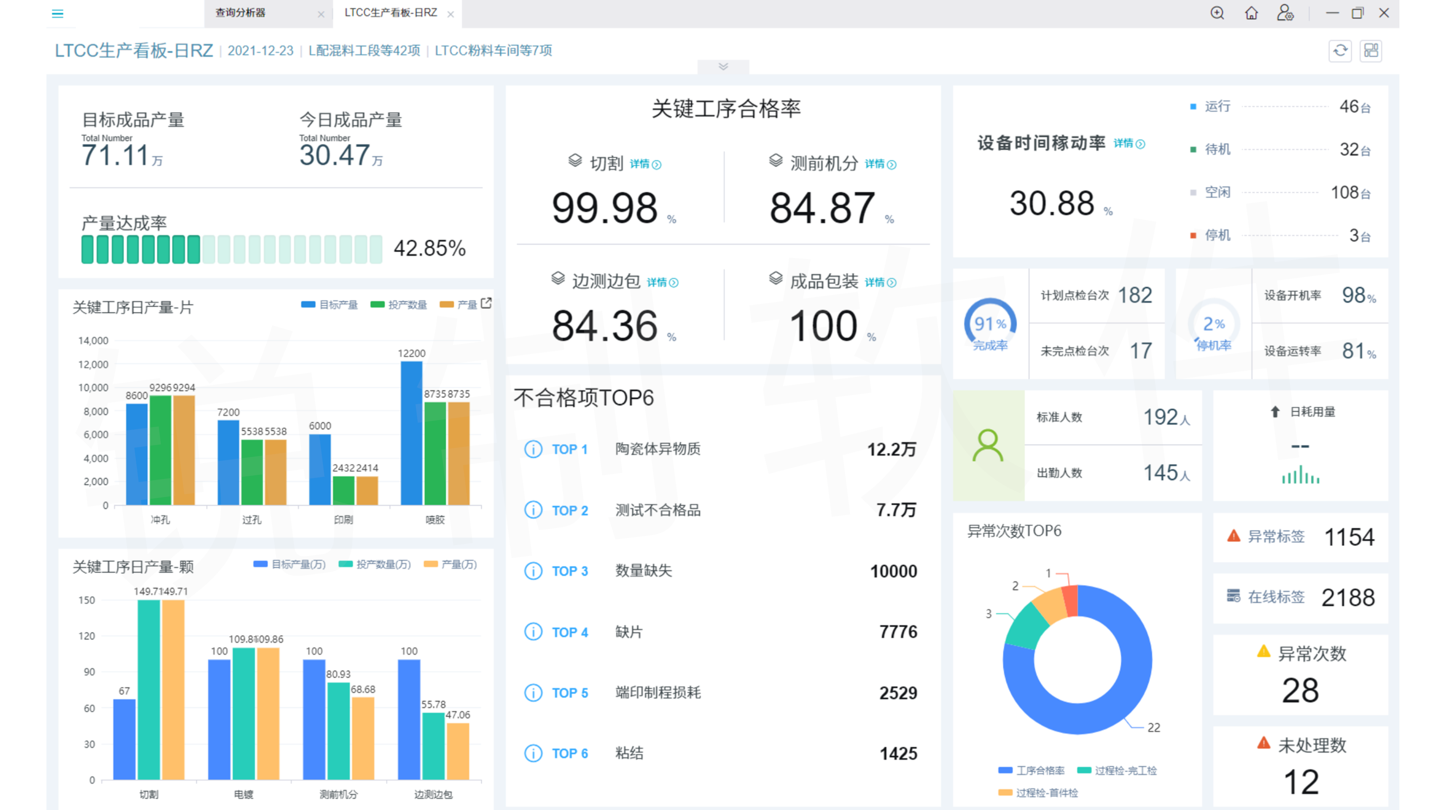The height and width of the screenshot is (810, 1446).
Task: Click the TOP 1 info icon
Action: [x=533, y=449]
